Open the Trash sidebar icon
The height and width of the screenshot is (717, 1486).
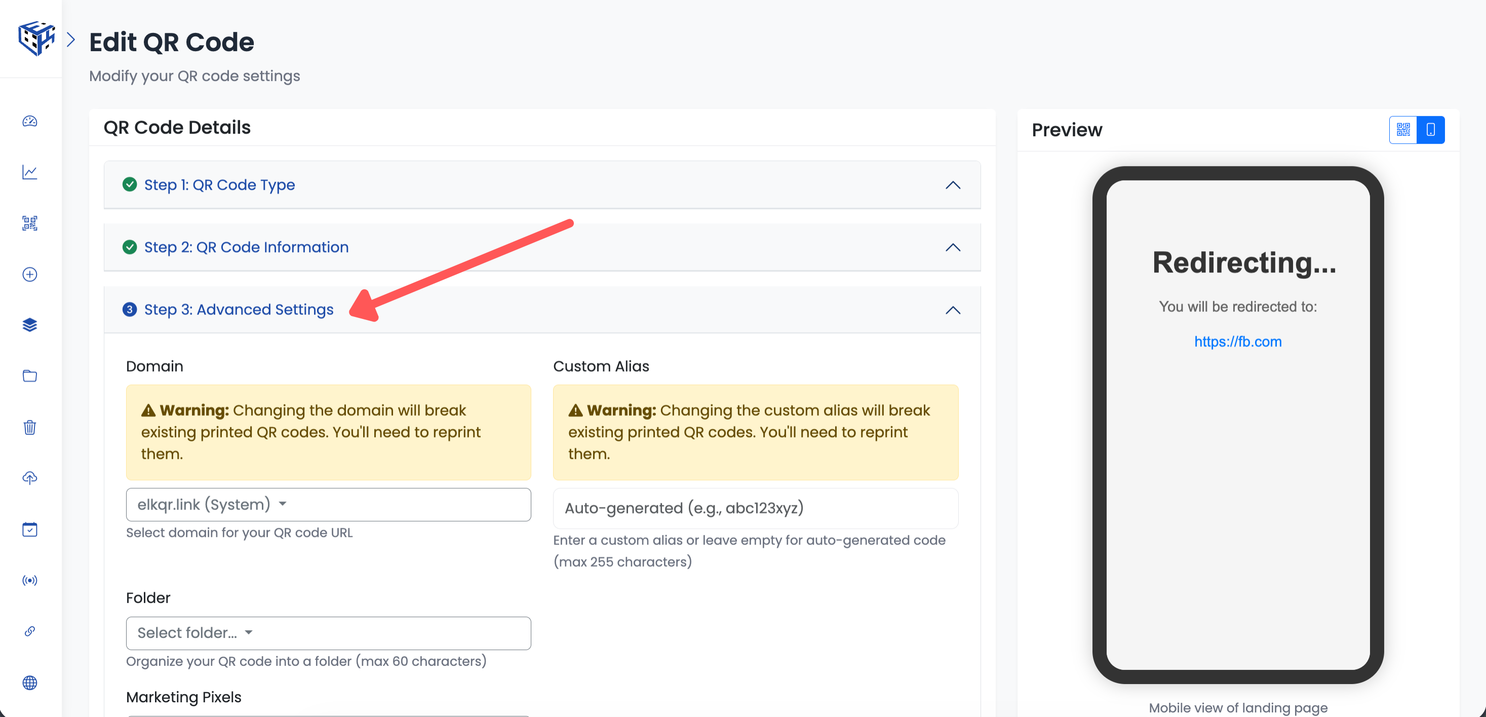29,427
